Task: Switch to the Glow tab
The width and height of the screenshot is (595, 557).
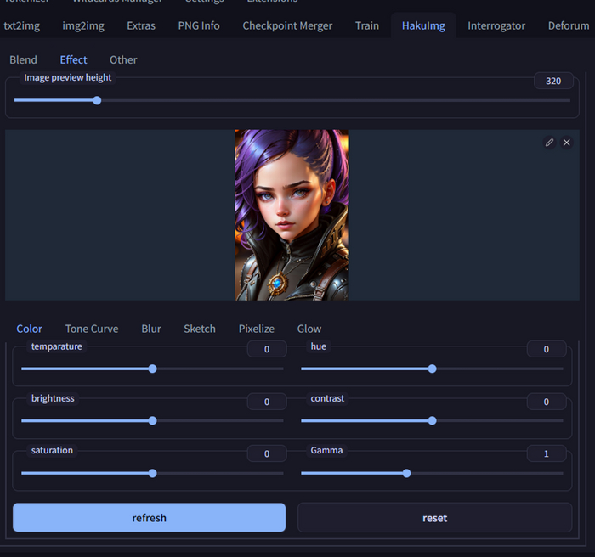Action: point(309,329)
